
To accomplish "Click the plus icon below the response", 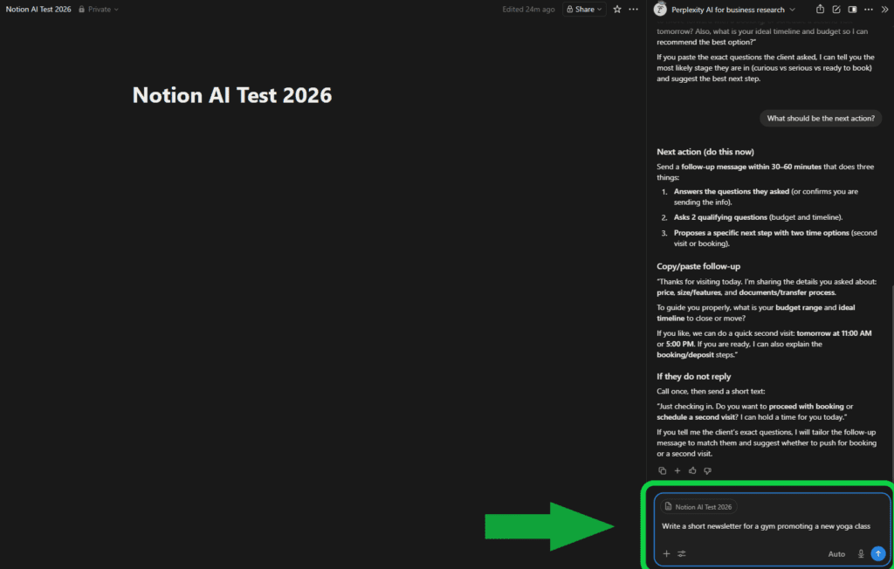I will pyautogui.click(x=677, y=470).
